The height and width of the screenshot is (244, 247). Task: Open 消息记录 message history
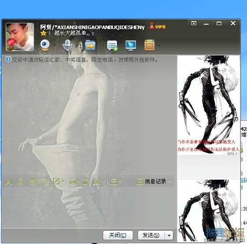[155, 181]
